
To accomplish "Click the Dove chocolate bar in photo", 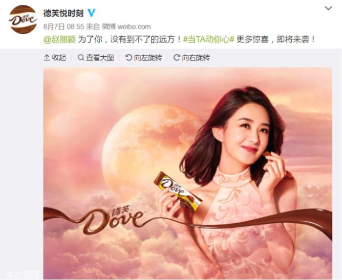I will (x=178, y=192).
